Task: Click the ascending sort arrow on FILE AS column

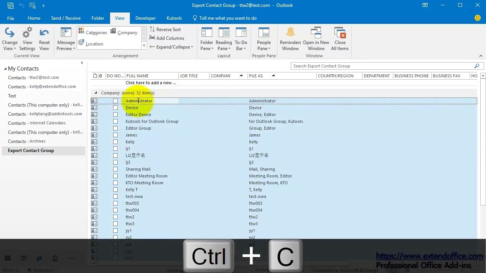Action: point(273,75)
